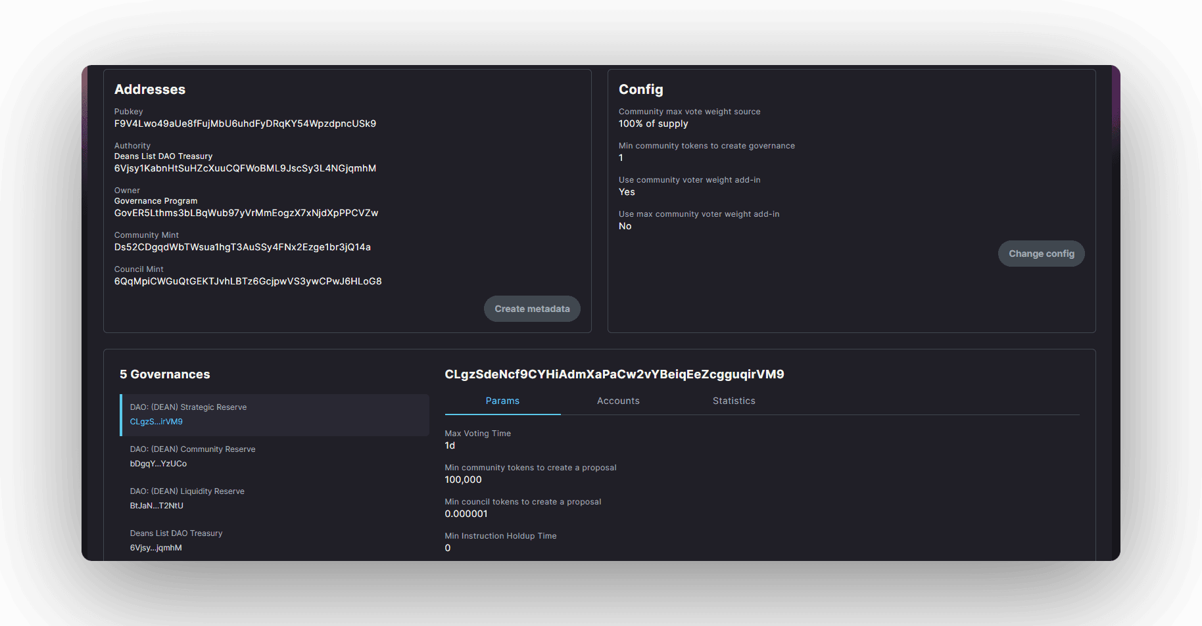1202x626 pixels.
Task: Click the Change config button
Action: click(x=1041, y=254)
